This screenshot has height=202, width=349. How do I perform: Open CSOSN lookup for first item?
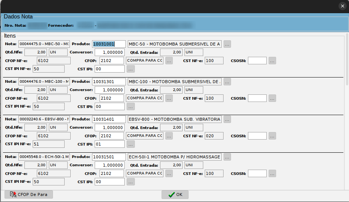coord(272,61)
